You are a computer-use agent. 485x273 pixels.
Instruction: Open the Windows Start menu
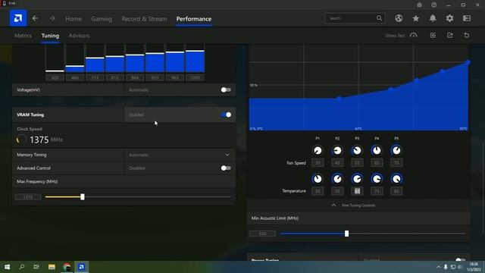coord(7,267)
